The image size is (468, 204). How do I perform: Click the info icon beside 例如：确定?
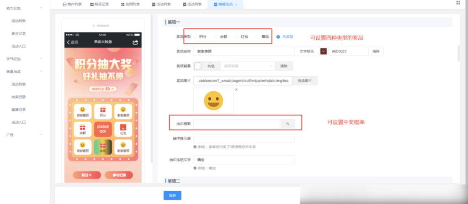tap(195, 168)
